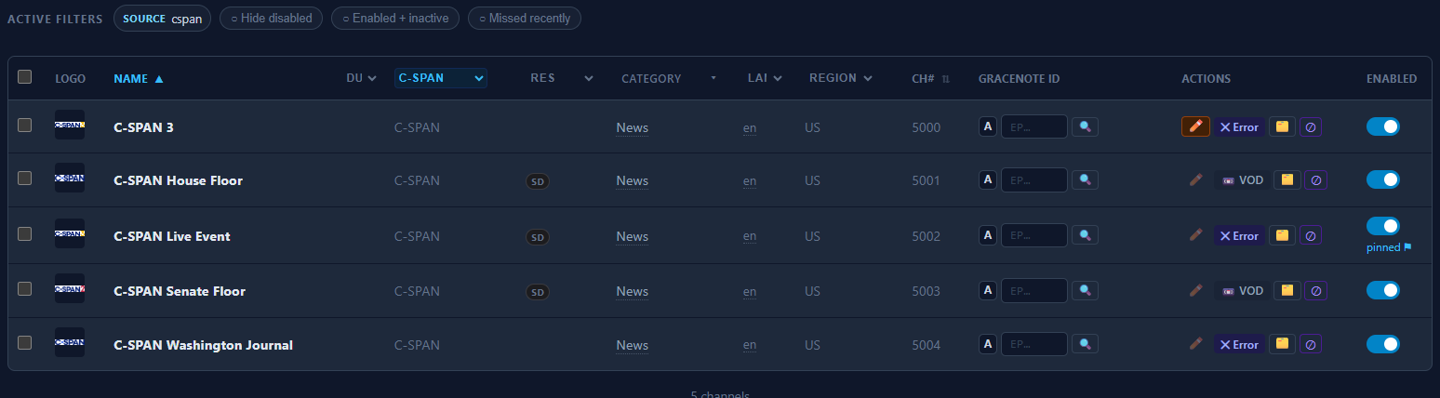Screen dimensions: 1440x398
Task: Click the Error status for C-SPAN Live Event
Action: [x=1239, y=235]
